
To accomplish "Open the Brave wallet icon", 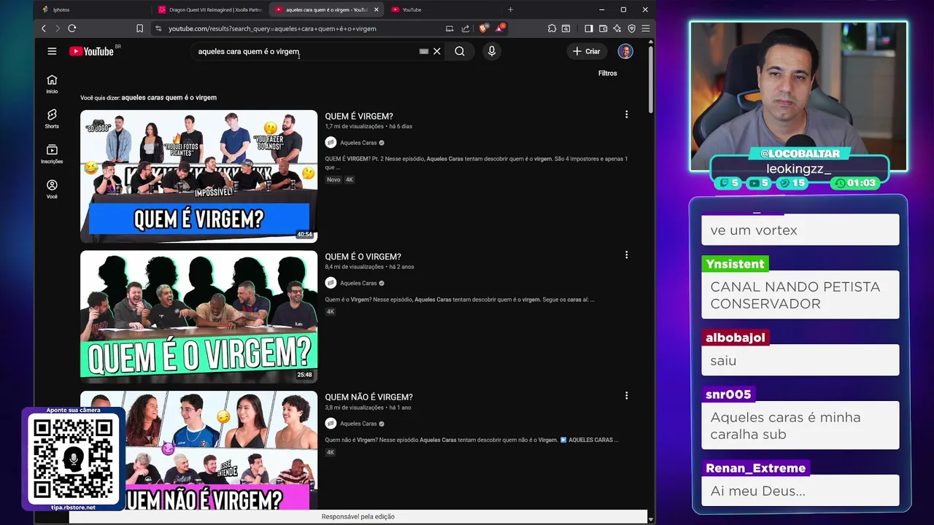I will coord(603,28).
